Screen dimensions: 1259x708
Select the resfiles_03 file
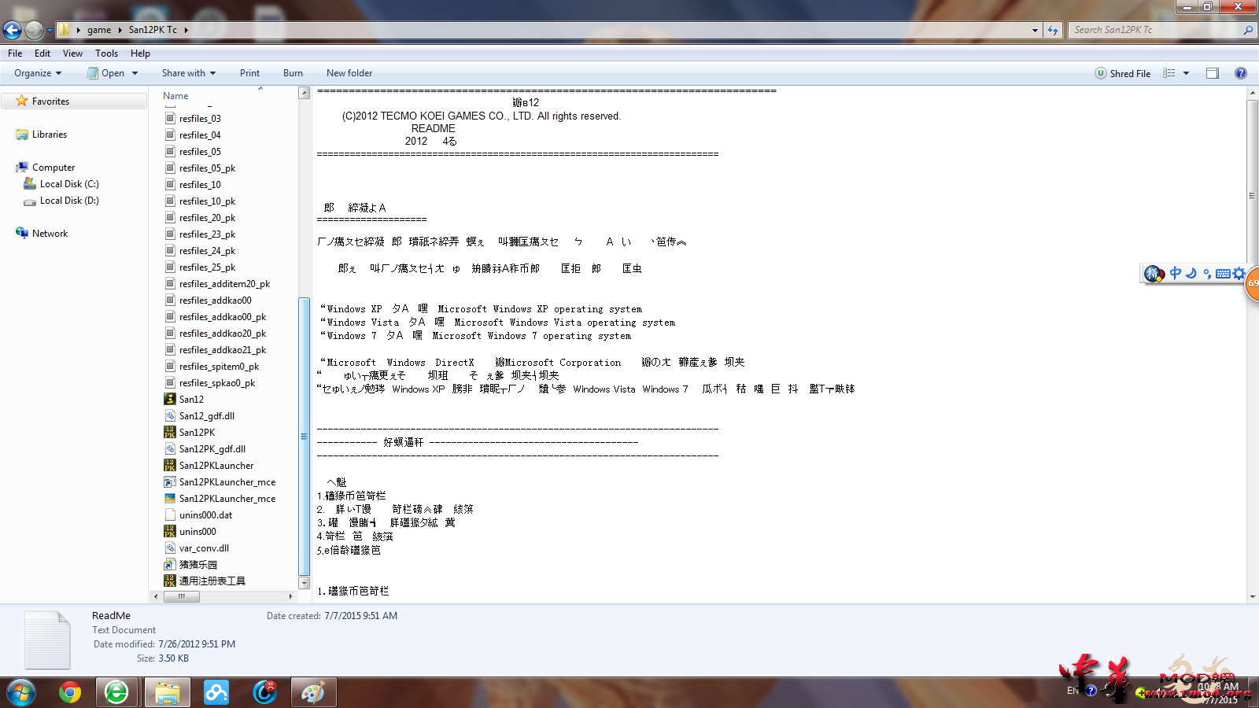point(200,119)
